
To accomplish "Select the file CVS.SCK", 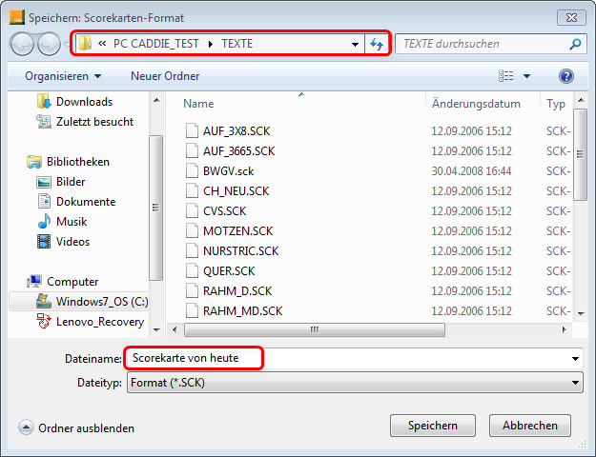I will tap(225, 211).
